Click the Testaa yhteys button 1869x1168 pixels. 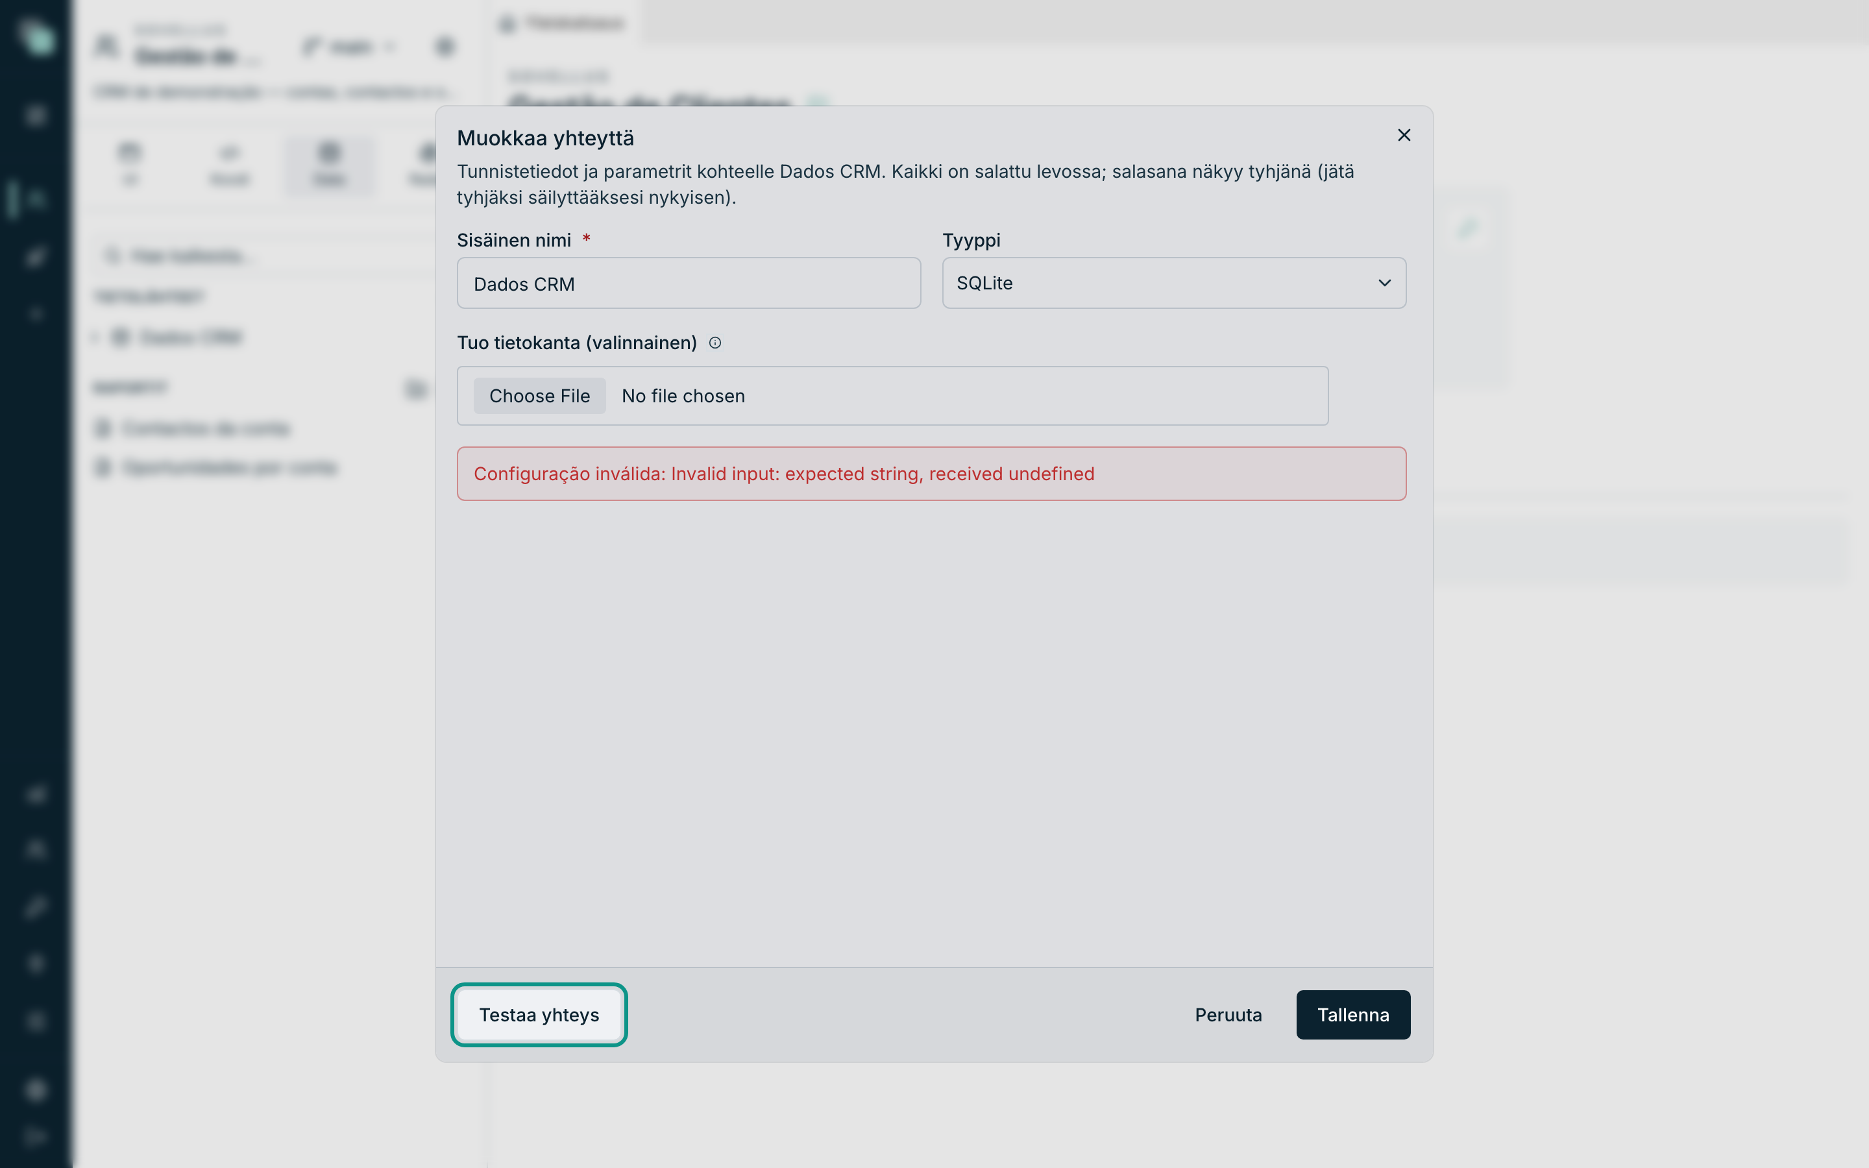(x=539, y=1014)
